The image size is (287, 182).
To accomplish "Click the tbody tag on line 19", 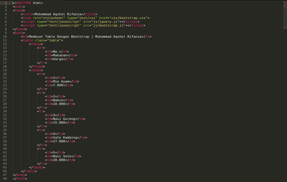I will [36, 70].
